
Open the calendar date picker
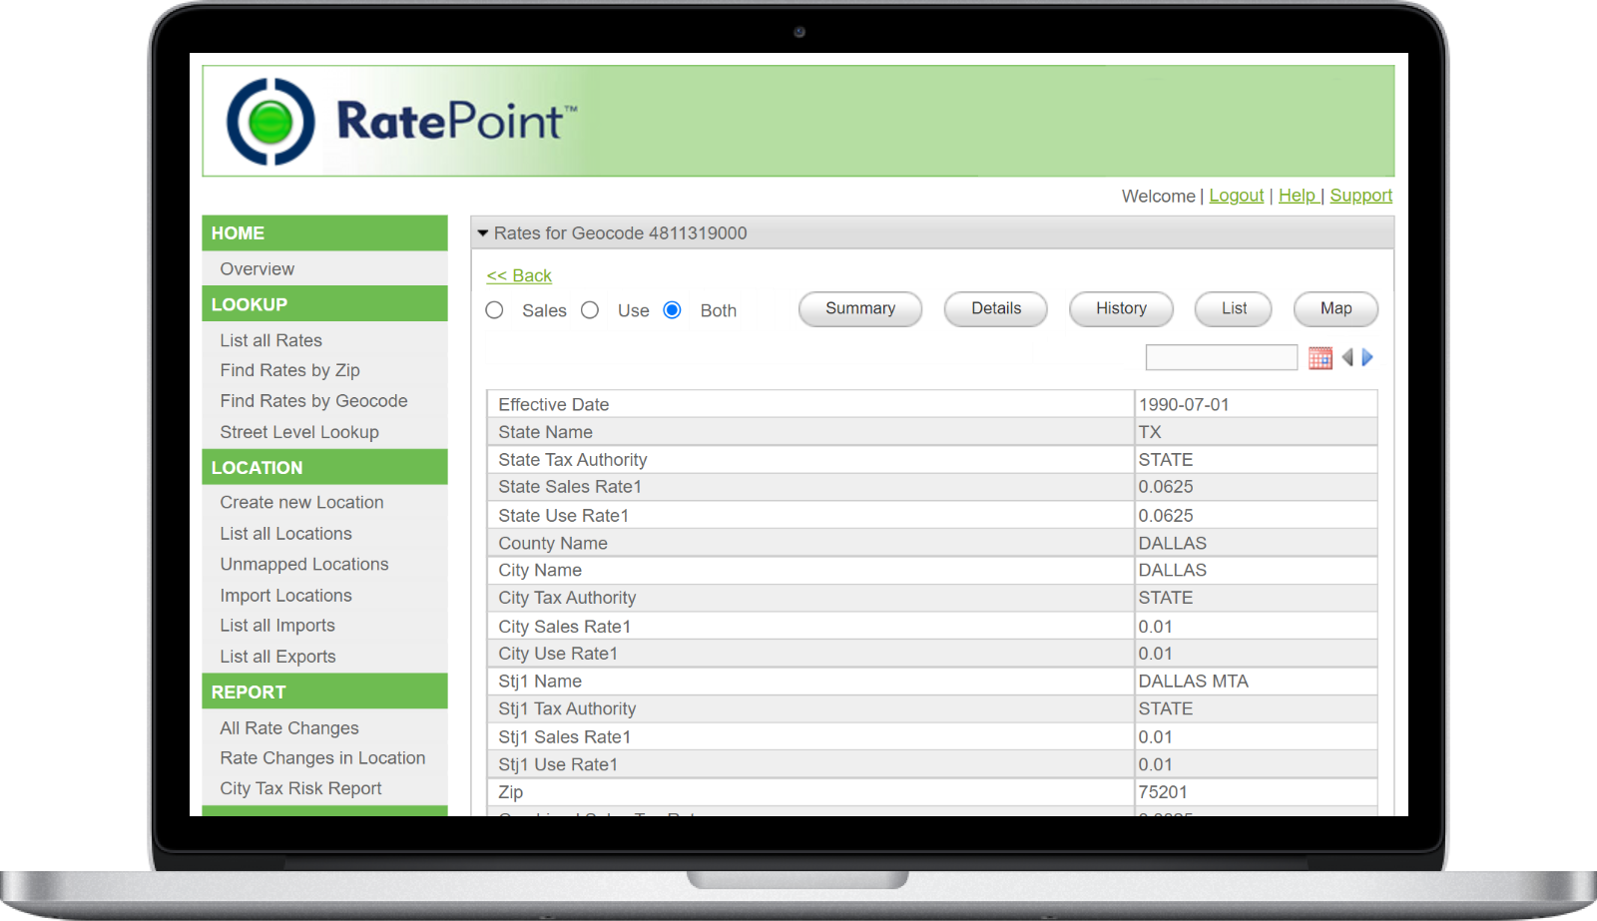[1320, 356]
